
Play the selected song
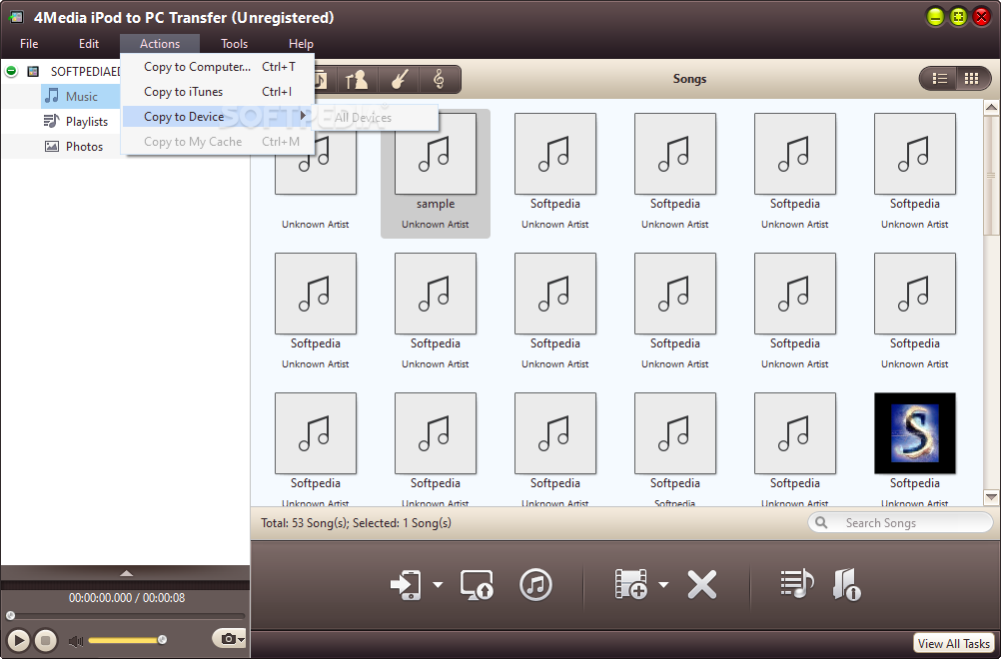pyautogui.click(x=19, y=640)
